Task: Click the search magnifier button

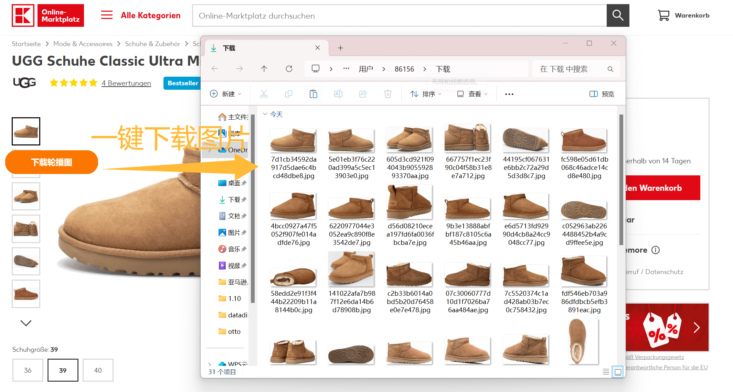Action: [618, 15]
